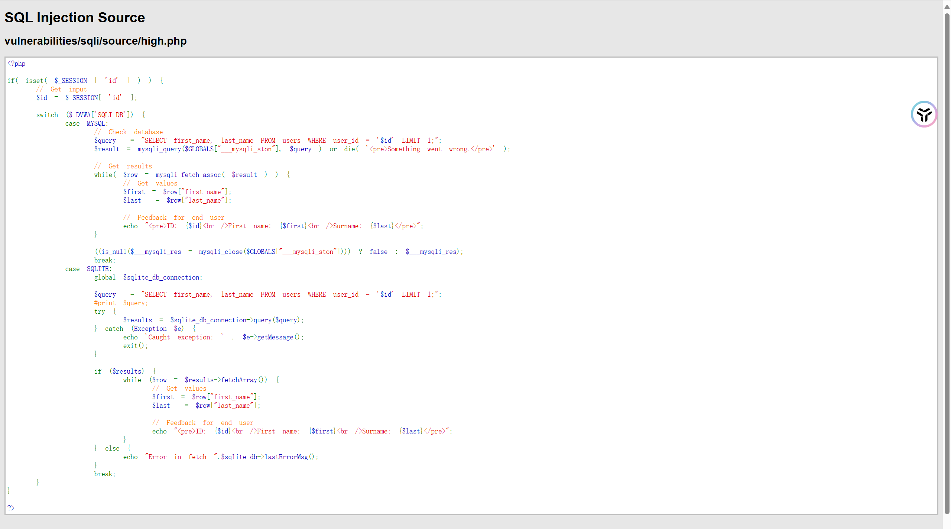
Task: Click the 'vulnerabilities/sqli/source/high.php' file path heading
Action: 95,41
